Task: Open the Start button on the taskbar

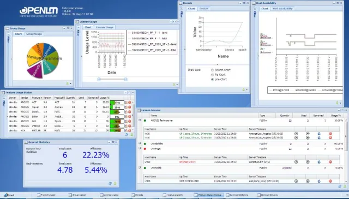Action: pos(9,195)
